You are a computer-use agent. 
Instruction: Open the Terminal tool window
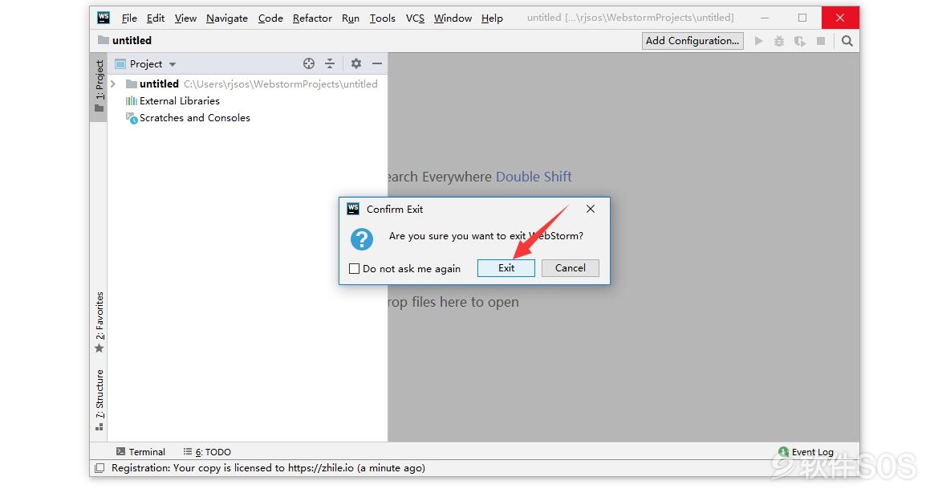click(x=140, y=452)
